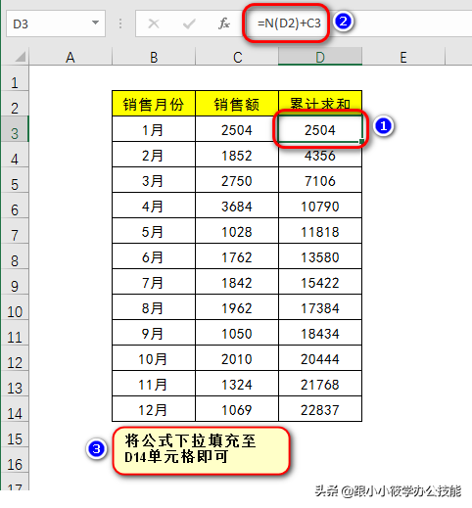Select sales cell with value 1852
Screen dimensions: 472x508
click(x=237, y=155)
